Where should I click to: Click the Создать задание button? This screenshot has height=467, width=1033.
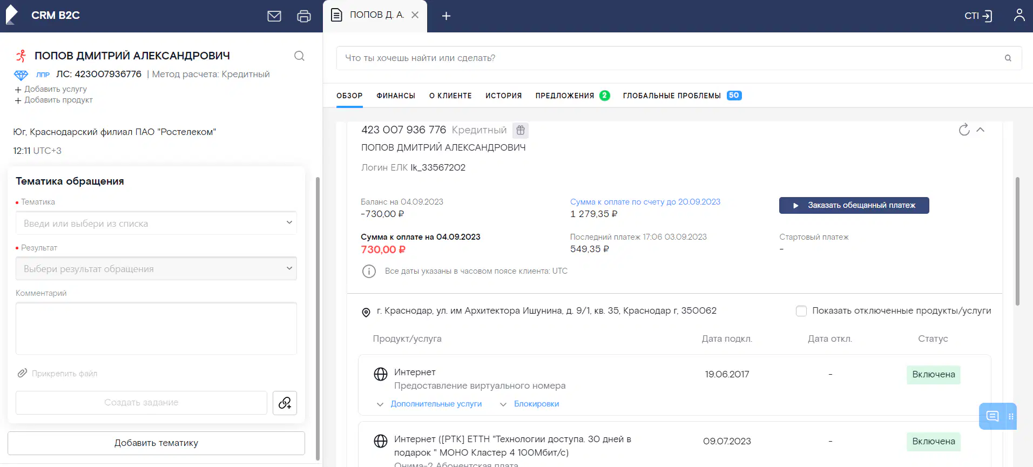pyautogui.click(x=141, y=403)
